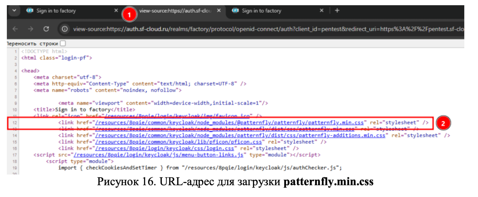Image resolution: width=478 pixels, height=197 pixels.
Task: Open the patternfly-additions.min.css link
Action: click(x=240, y=136)
